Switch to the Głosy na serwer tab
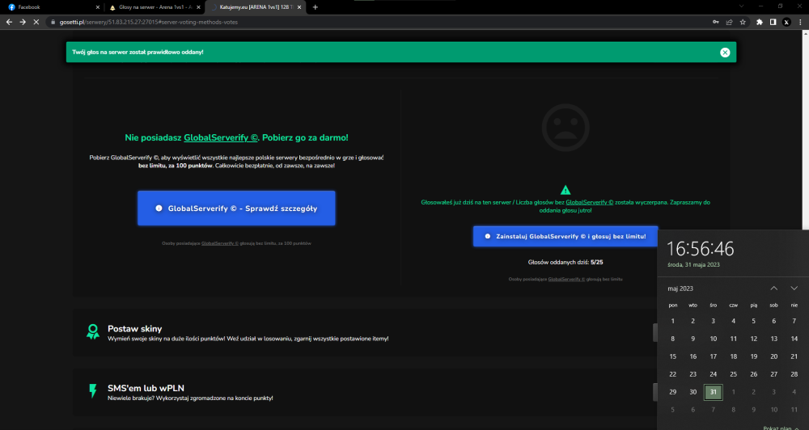This screenshot has height=430, width=809. pos(155,7)
